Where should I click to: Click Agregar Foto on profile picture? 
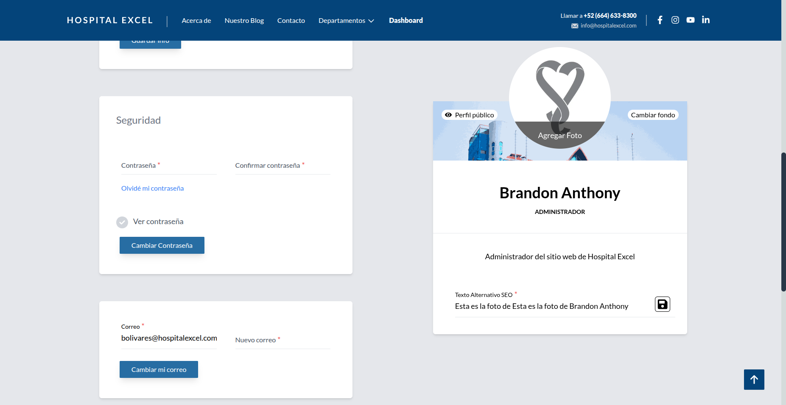click(x=559, y=136)
